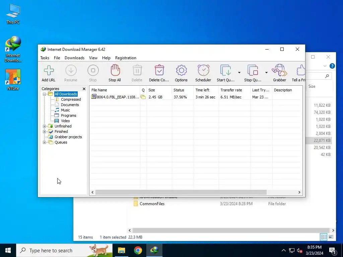Image resolution: width=343 pixels, height=257 pixels.
Task: Open File Explorer from the taskbar
Action: 122,250
